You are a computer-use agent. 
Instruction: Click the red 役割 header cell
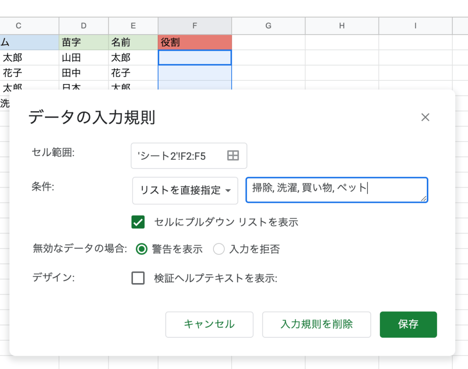coord(195,42)
